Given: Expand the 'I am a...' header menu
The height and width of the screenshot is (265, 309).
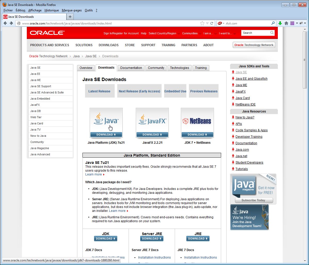Looking at the screenshot, I should pyautogui.click(x=210, y=33).
